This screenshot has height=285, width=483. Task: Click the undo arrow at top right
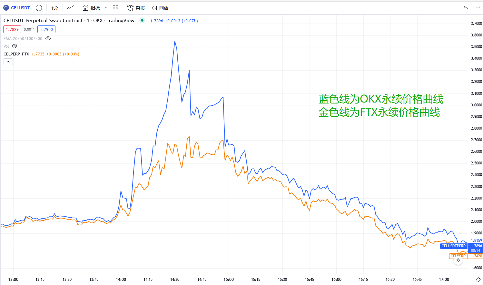tap(466, 8)
